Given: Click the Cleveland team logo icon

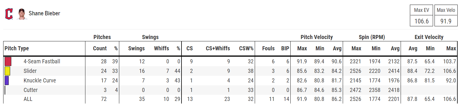Looking at the screenshot, I should pos(9,14).
